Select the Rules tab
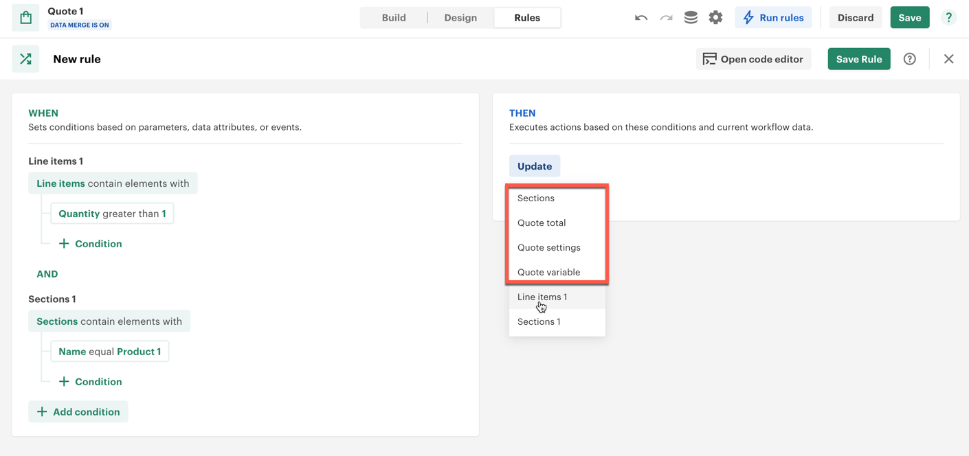 coord(527,18)
